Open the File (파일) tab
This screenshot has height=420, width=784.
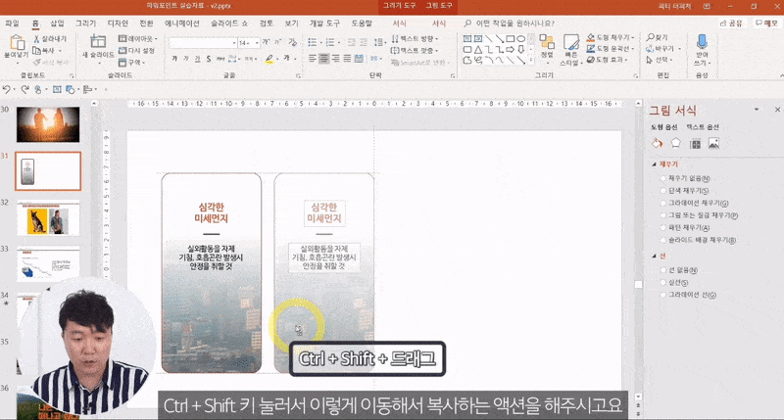point(12,23)
